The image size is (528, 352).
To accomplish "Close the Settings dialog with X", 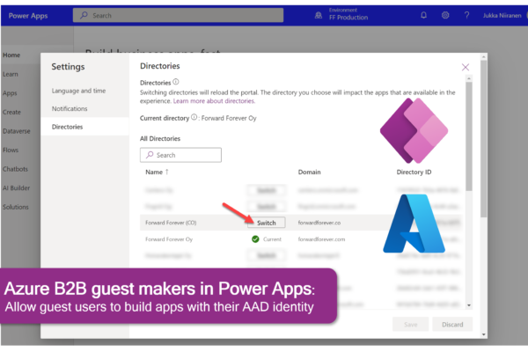I will pyautogui.click(x=466, y=67).
